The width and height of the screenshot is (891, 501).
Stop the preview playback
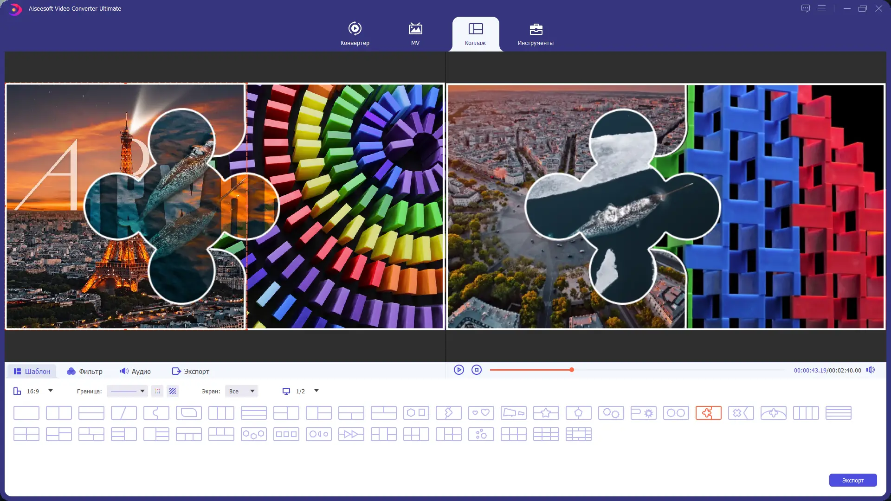476,370
